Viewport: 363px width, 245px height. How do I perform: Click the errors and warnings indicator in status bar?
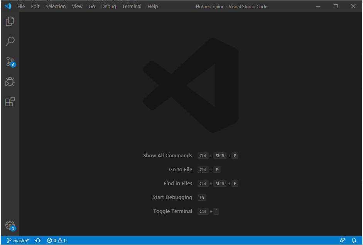tap(56, 240)
